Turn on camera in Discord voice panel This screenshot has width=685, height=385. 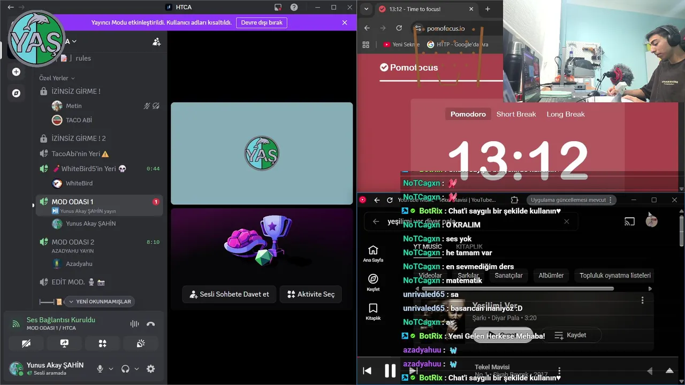26,344
